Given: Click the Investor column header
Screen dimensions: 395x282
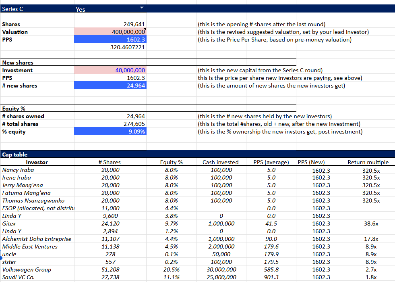Looking at the screenshot, I should pyautogui.click(x=37, y=162).
